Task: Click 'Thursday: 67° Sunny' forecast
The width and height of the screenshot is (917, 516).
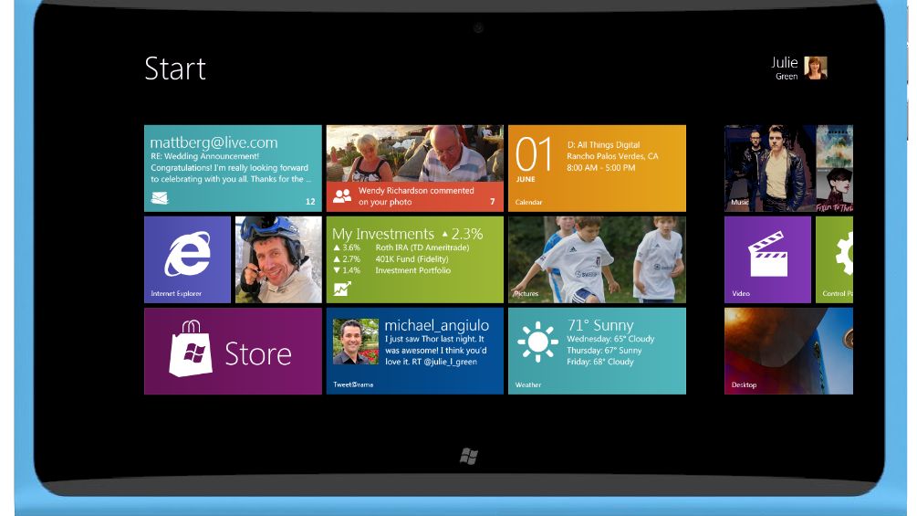Action: pyautogui.click(x=604, y=351)
